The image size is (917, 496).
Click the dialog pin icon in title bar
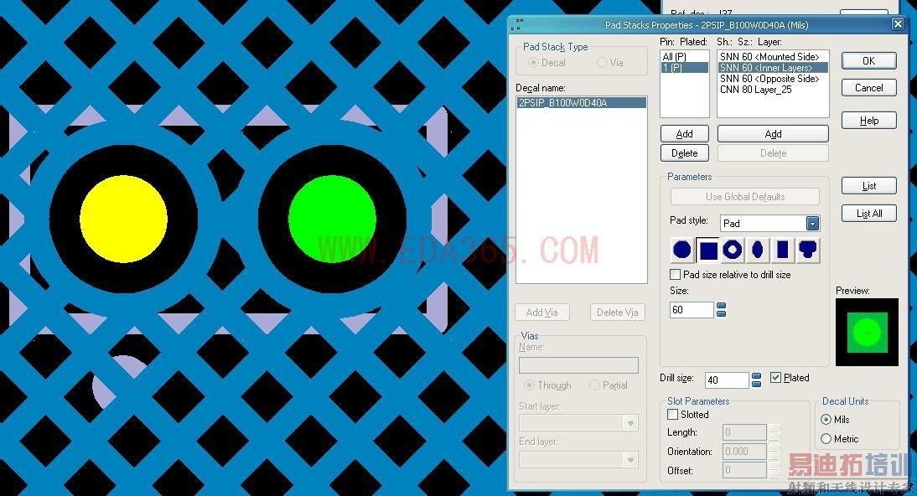tap(517, 24)
